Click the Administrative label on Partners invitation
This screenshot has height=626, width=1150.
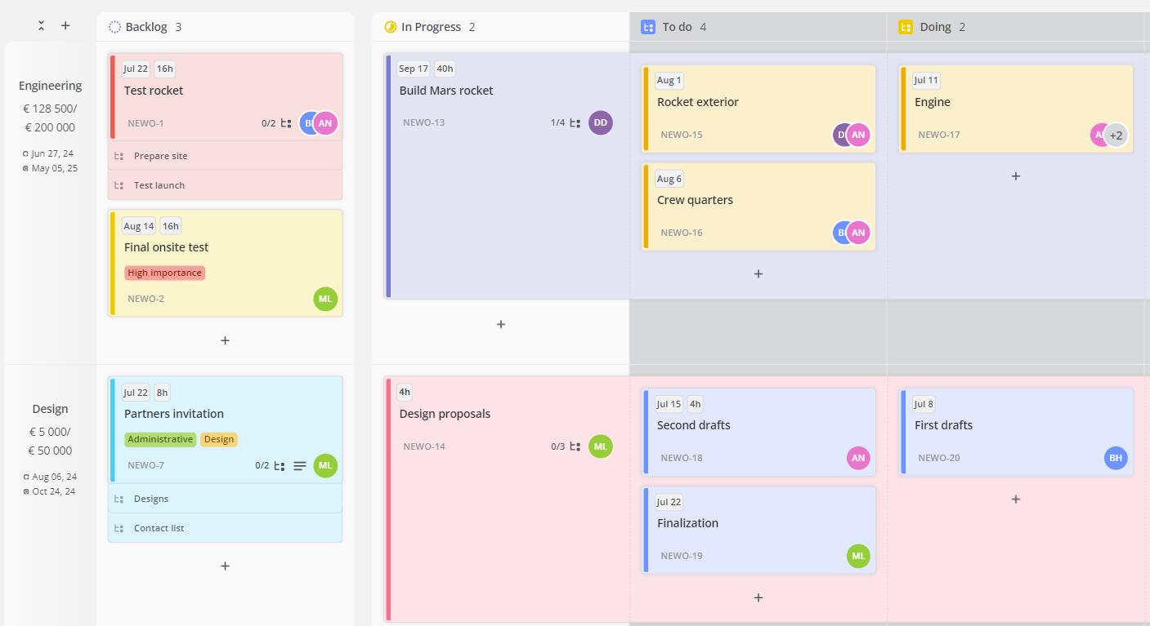pyautogui.click(x=160, y=439)
